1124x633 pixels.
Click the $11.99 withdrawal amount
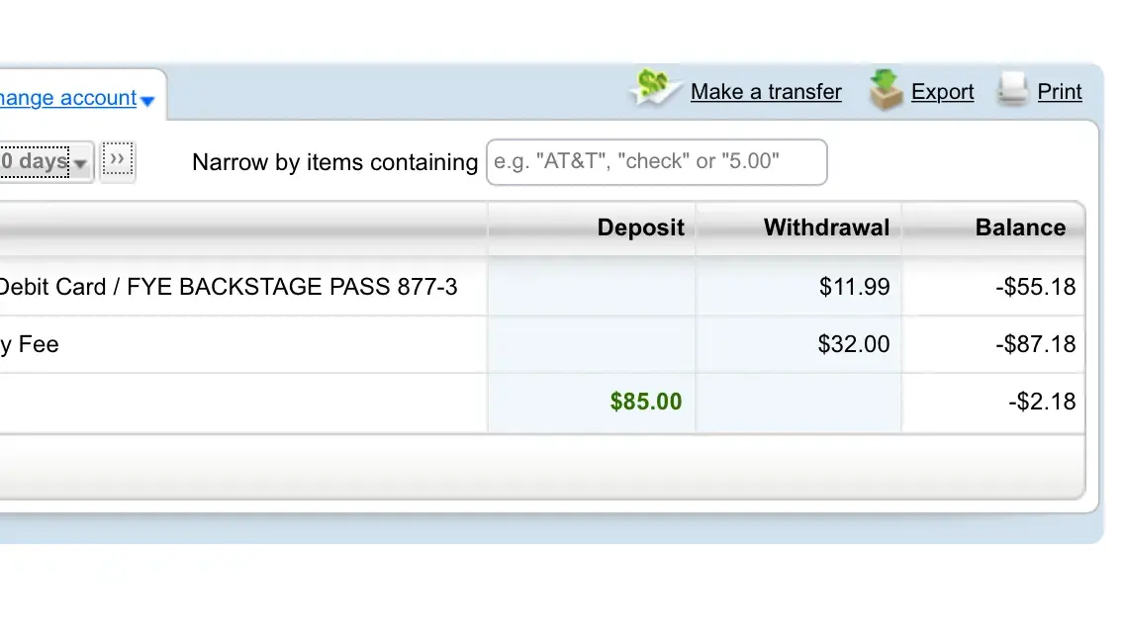click(x=854, y=287)
